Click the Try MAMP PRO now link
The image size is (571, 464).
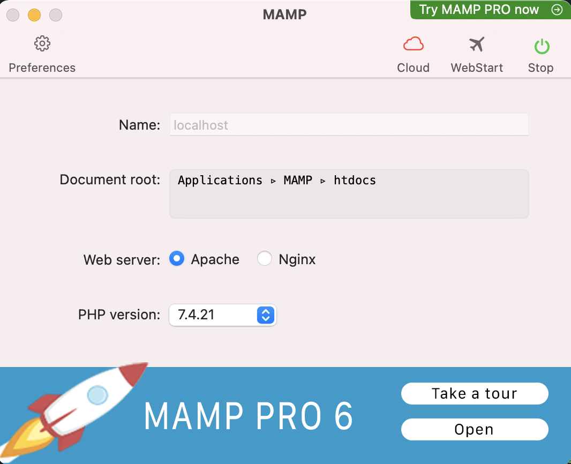click(478, 10)
